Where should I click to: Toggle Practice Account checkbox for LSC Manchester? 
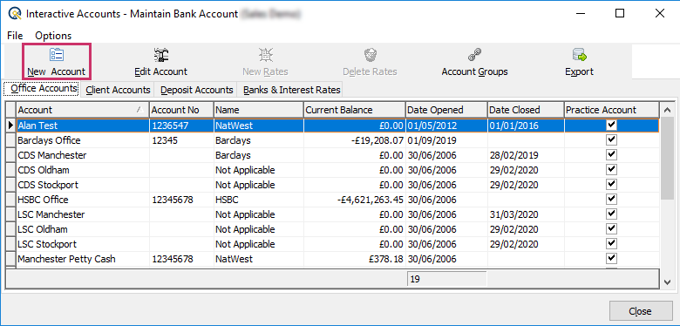pyautogui.click(x=611, y=214)
